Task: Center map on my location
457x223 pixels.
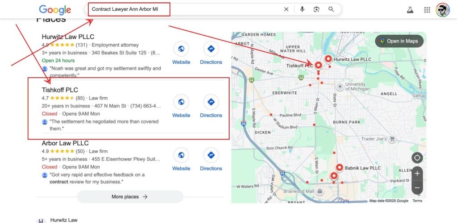Action: point(417,158)
